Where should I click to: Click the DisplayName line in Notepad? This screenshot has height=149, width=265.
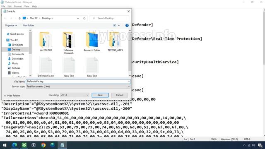tap(67, 108)
